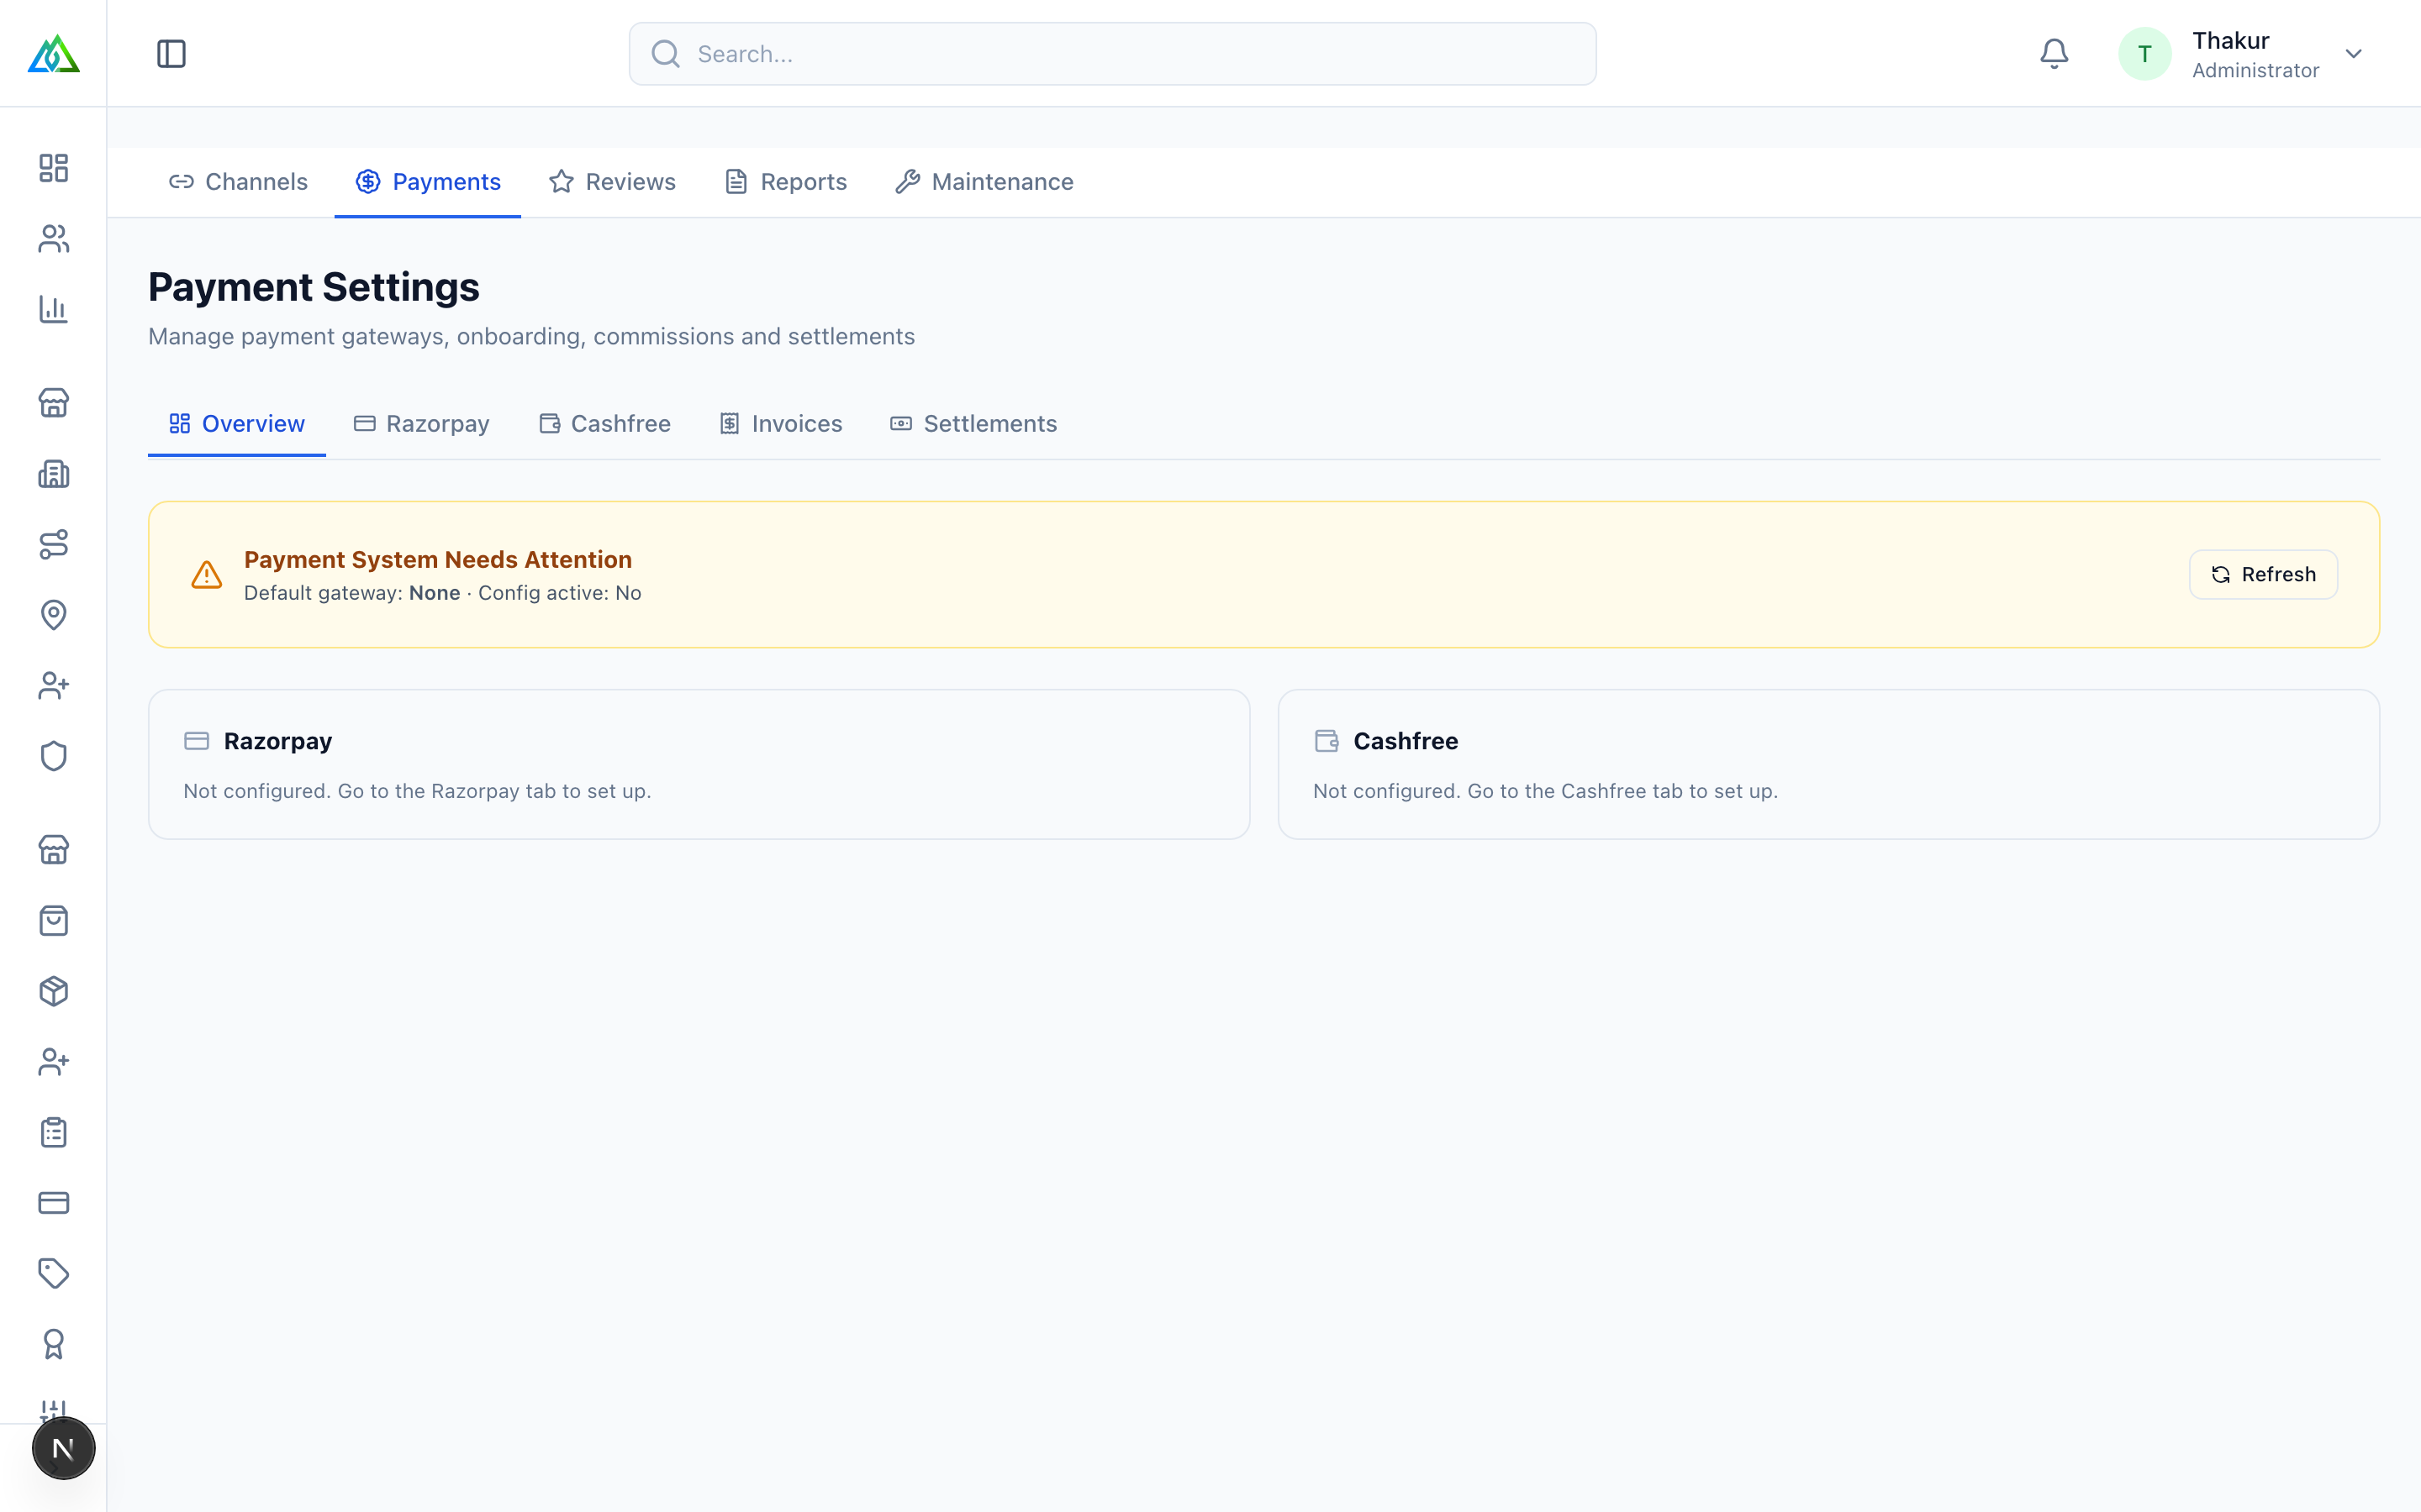Click the dashboard grid icon in sidebar
Viewport: 2421px width, 1512px height.
tap(53, 168)
